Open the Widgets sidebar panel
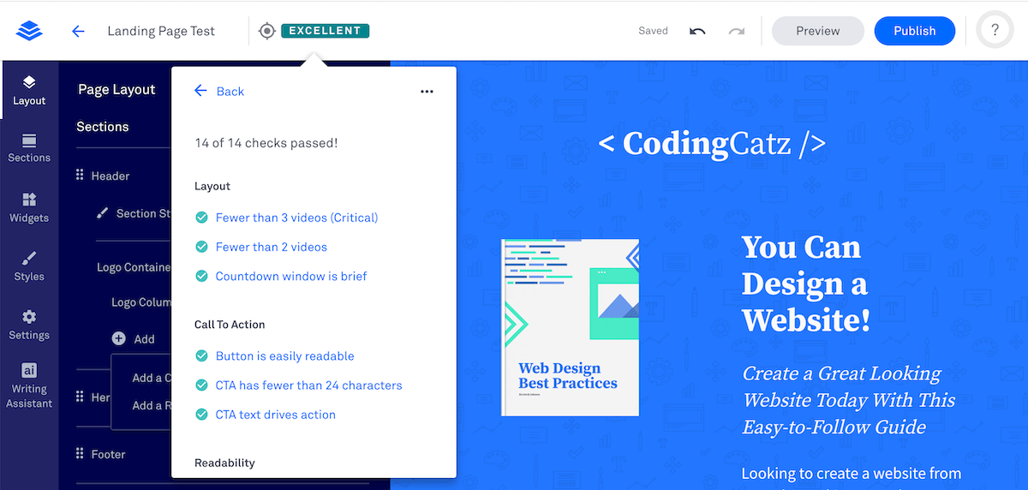Image resolution: width=1028 pixels, height=490 pixels. tap(29, 207)
